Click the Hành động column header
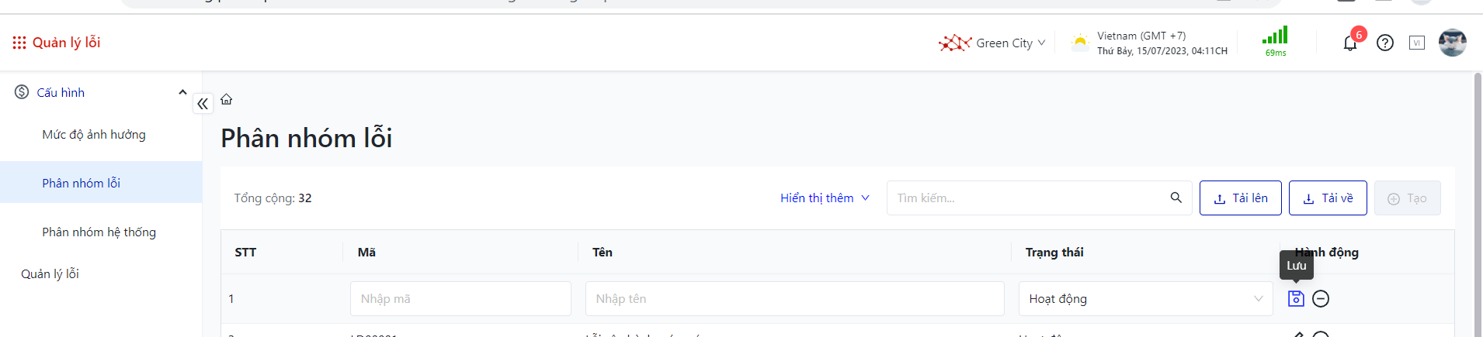The width and height of the screenshot is (1483, 337). pos(1327,253)
